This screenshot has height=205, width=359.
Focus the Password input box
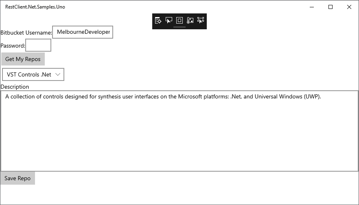38,45
